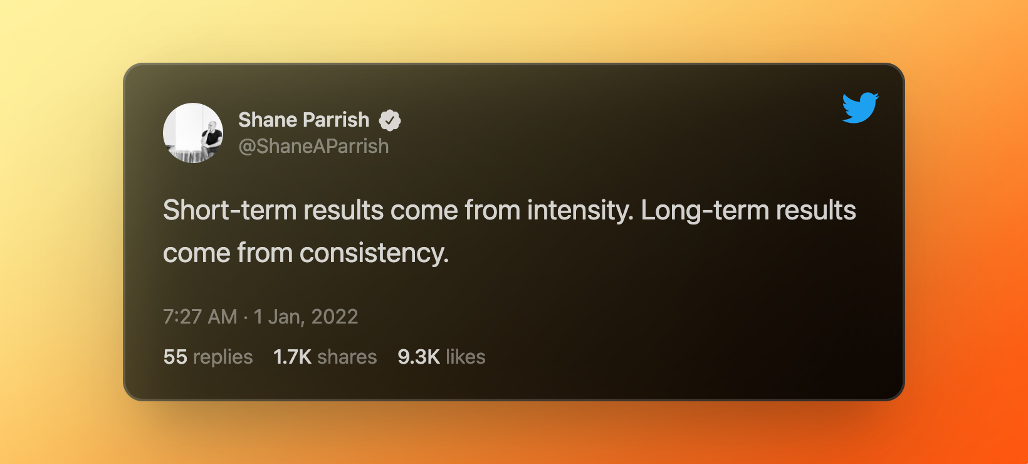This screenshot has height=464, width=1028.
Task: Click the Shane Parrish display name
Action: (x=304, y=120)
